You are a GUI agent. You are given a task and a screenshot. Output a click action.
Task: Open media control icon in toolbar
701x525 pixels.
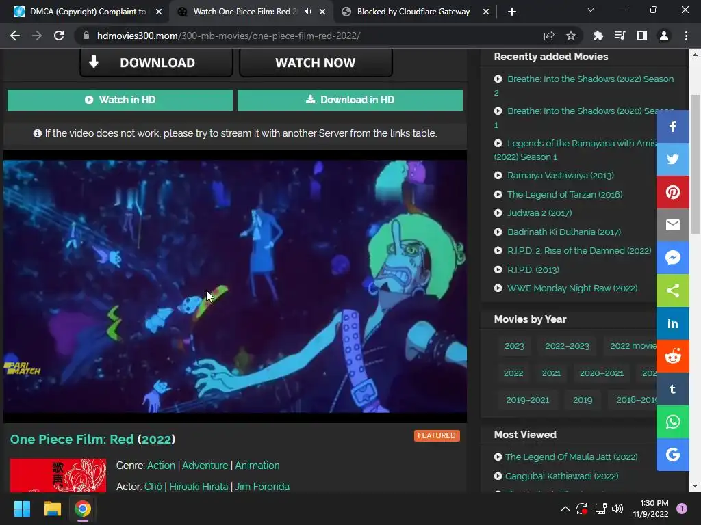click(620, 36)
